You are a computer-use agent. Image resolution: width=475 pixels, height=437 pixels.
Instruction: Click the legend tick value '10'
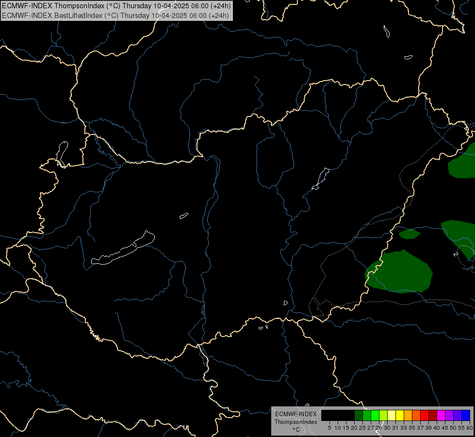point(338,428)
